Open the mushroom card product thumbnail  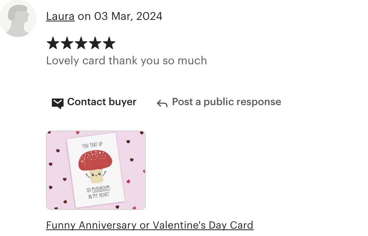pos(96,170)
